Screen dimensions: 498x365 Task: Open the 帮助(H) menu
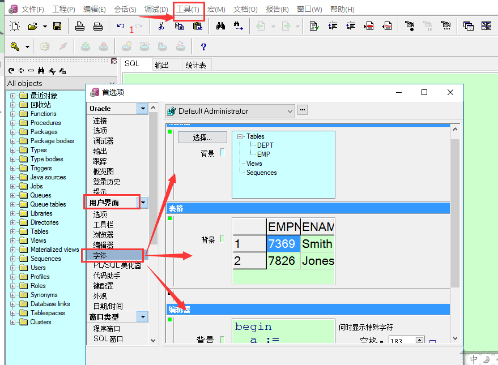point(342,9)
